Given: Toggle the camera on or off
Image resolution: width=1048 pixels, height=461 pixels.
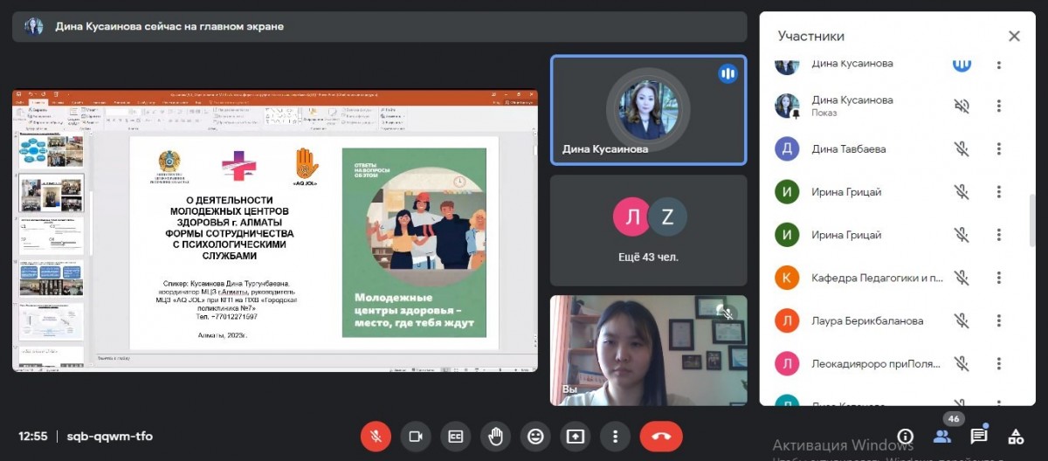Looking at the screenshot, I should (x=416, y=437).
